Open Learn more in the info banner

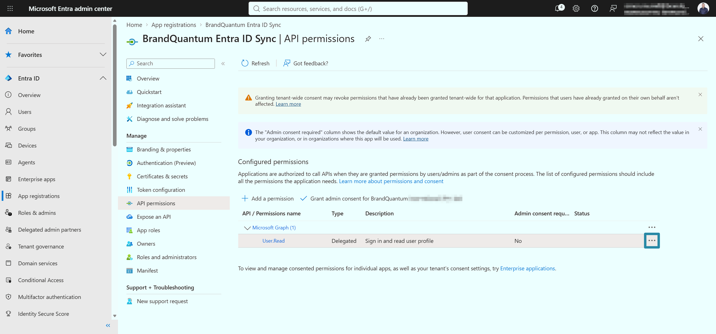416,139
